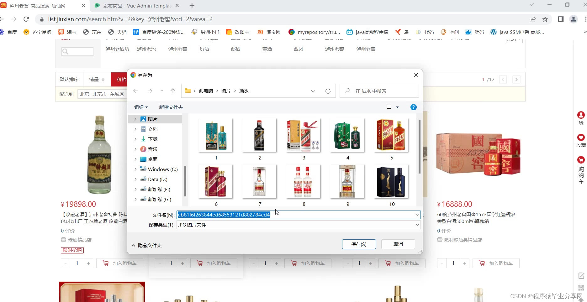Open the 百度 bookmark

[x=8, y=32]
